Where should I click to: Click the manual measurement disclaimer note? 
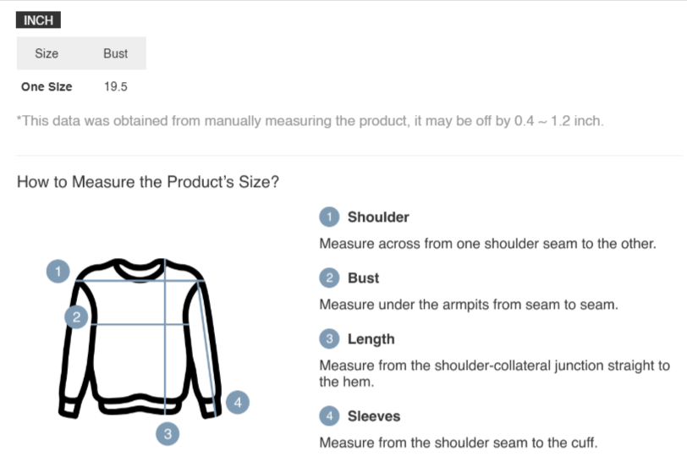[310, 121]
